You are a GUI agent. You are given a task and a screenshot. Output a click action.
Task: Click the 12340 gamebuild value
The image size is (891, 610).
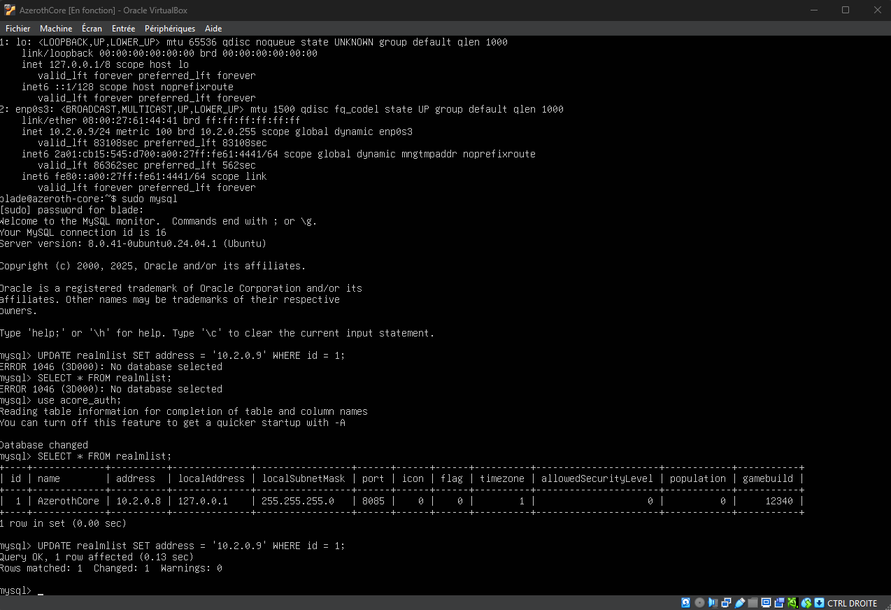(x=779, y=501)
